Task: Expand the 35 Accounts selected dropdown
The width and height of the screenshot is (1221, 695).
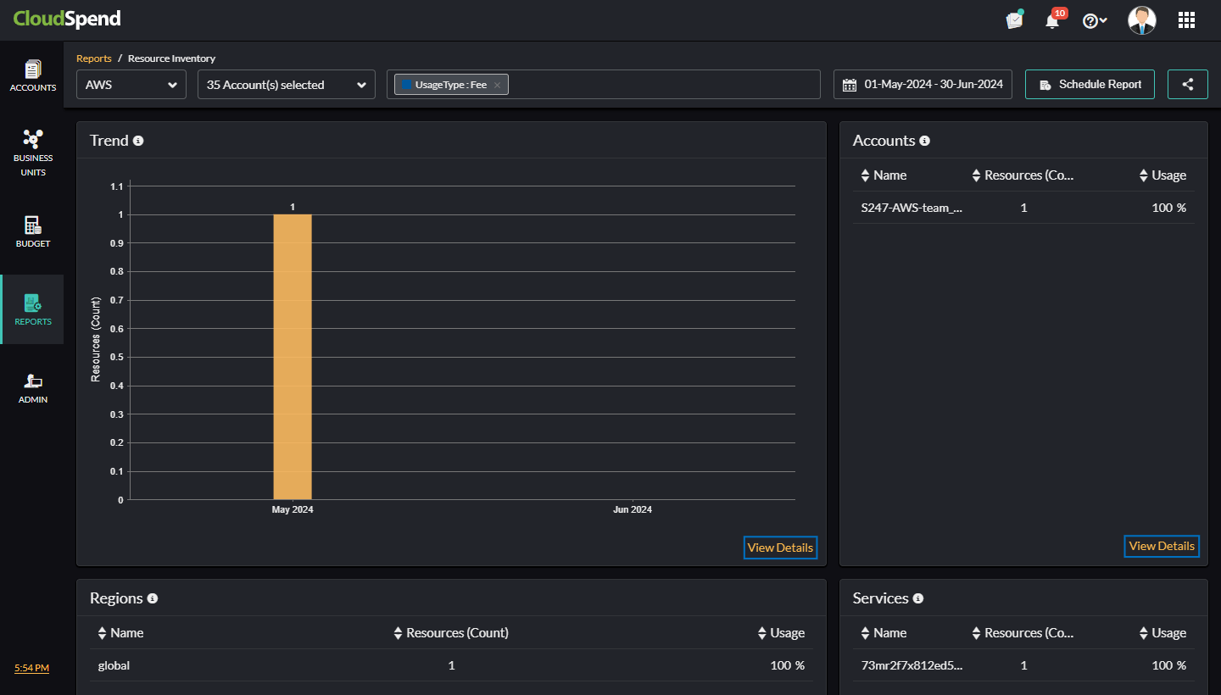Action: (286, 84)
